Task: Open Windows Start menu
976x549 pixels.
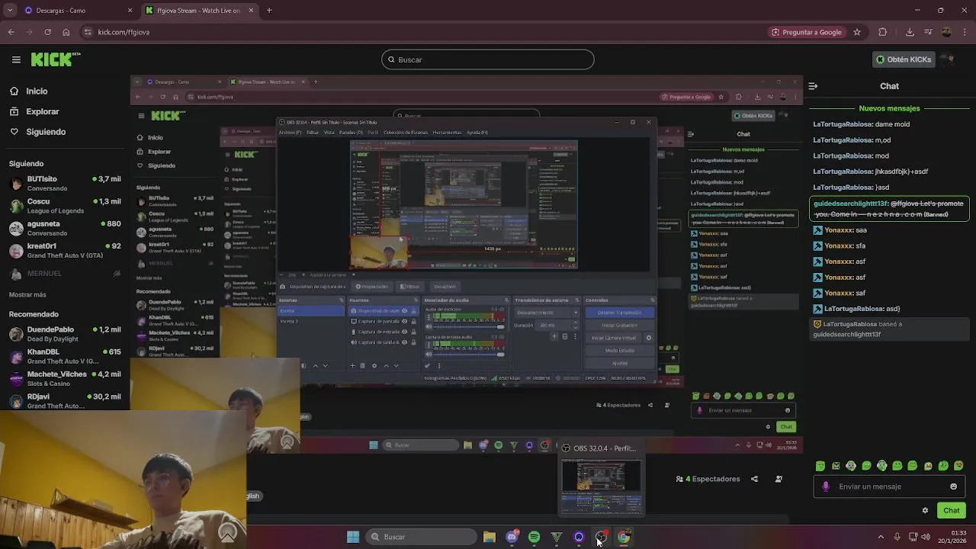Action: 353,537
